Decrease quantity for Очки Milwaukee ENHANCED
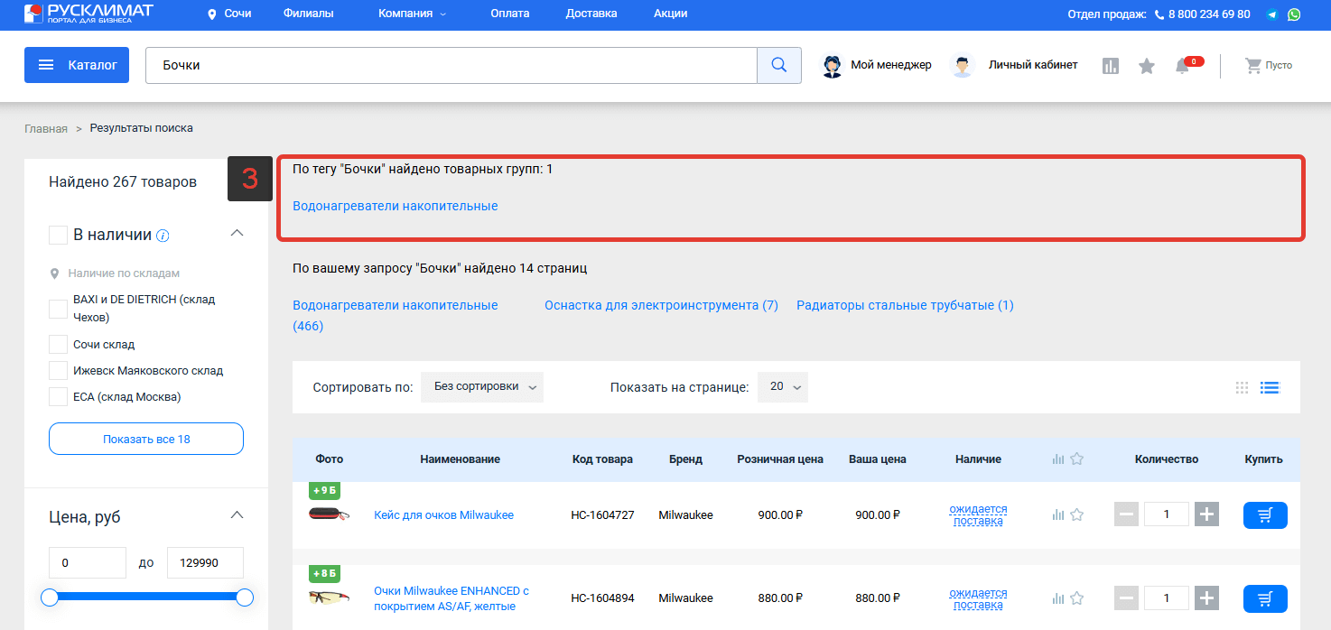This screenshot has width=1331, height=630. pyautogui.click(x=1126, y=598)
